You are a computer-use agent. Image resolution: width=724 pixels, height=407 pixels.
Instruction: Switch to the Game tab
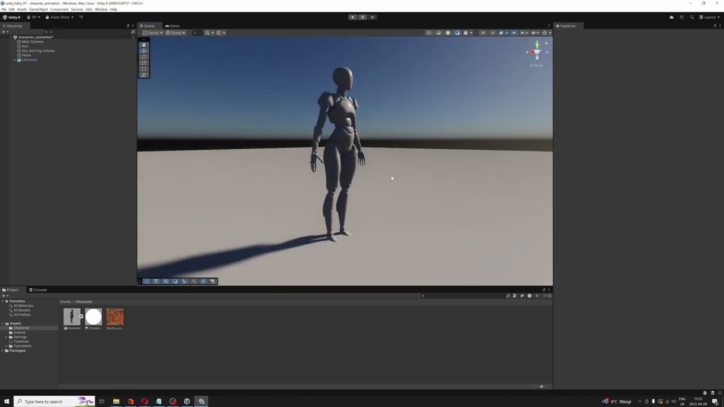[x=173, y=26]
